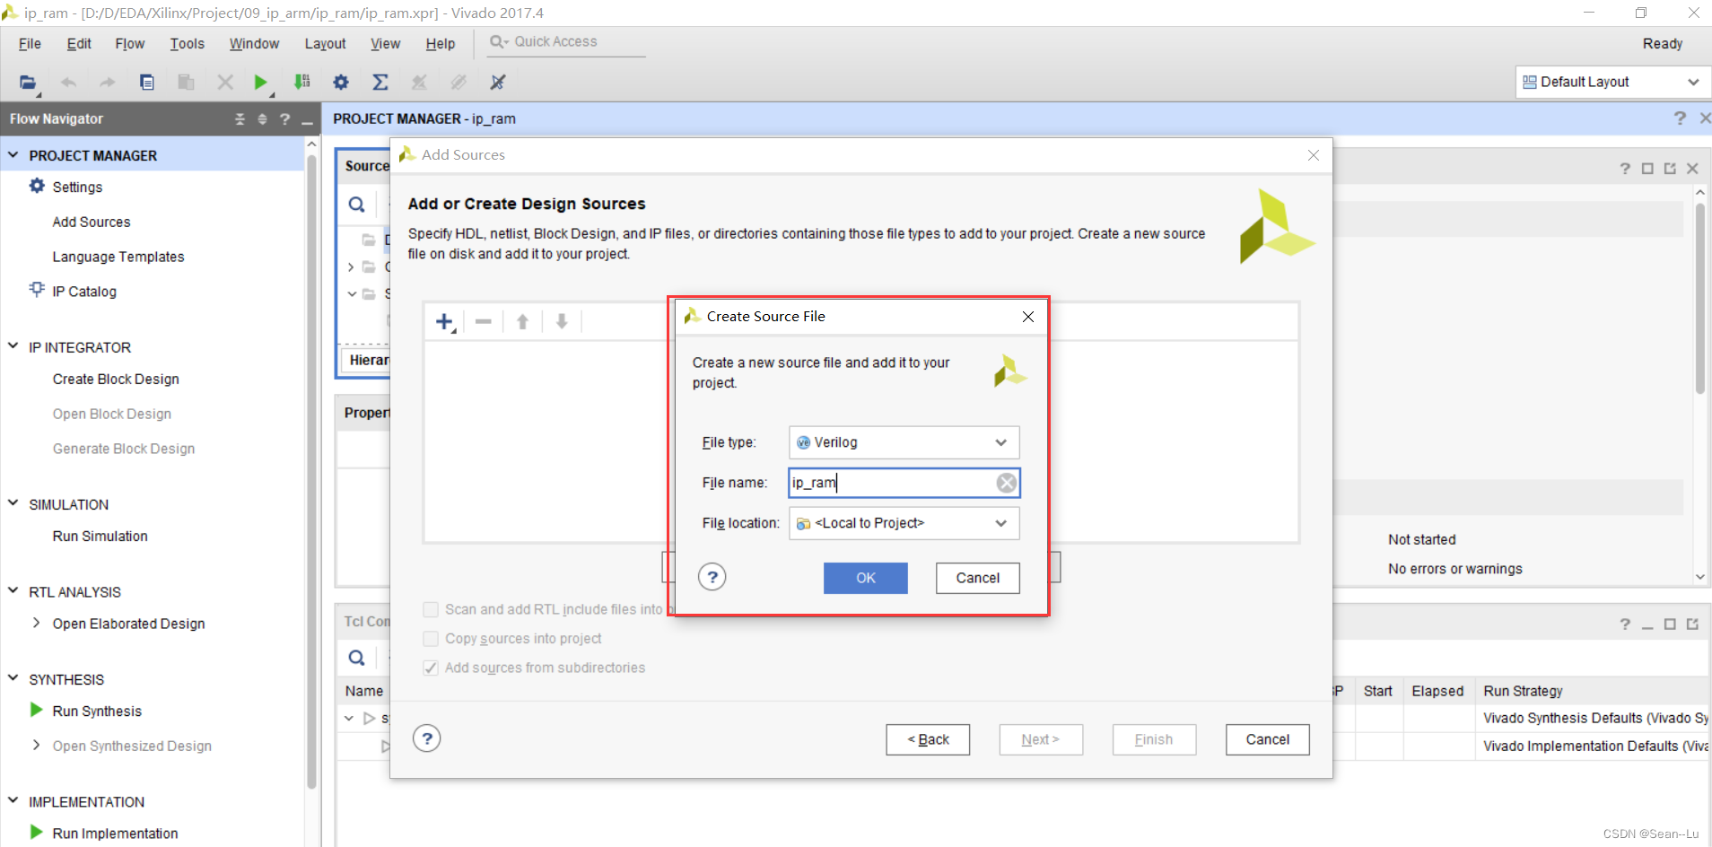
Task: Close the Create Source File dialog
Action: point(1028,317)
